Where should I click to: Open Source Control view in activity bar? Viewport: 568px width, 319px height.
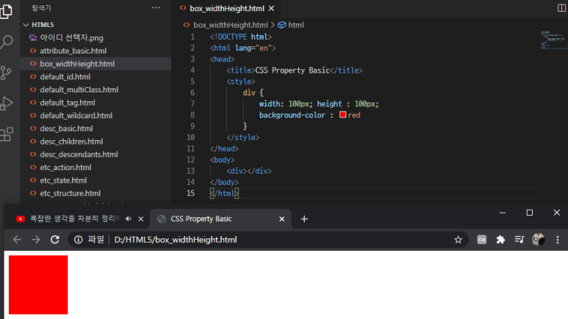(6, 73)
